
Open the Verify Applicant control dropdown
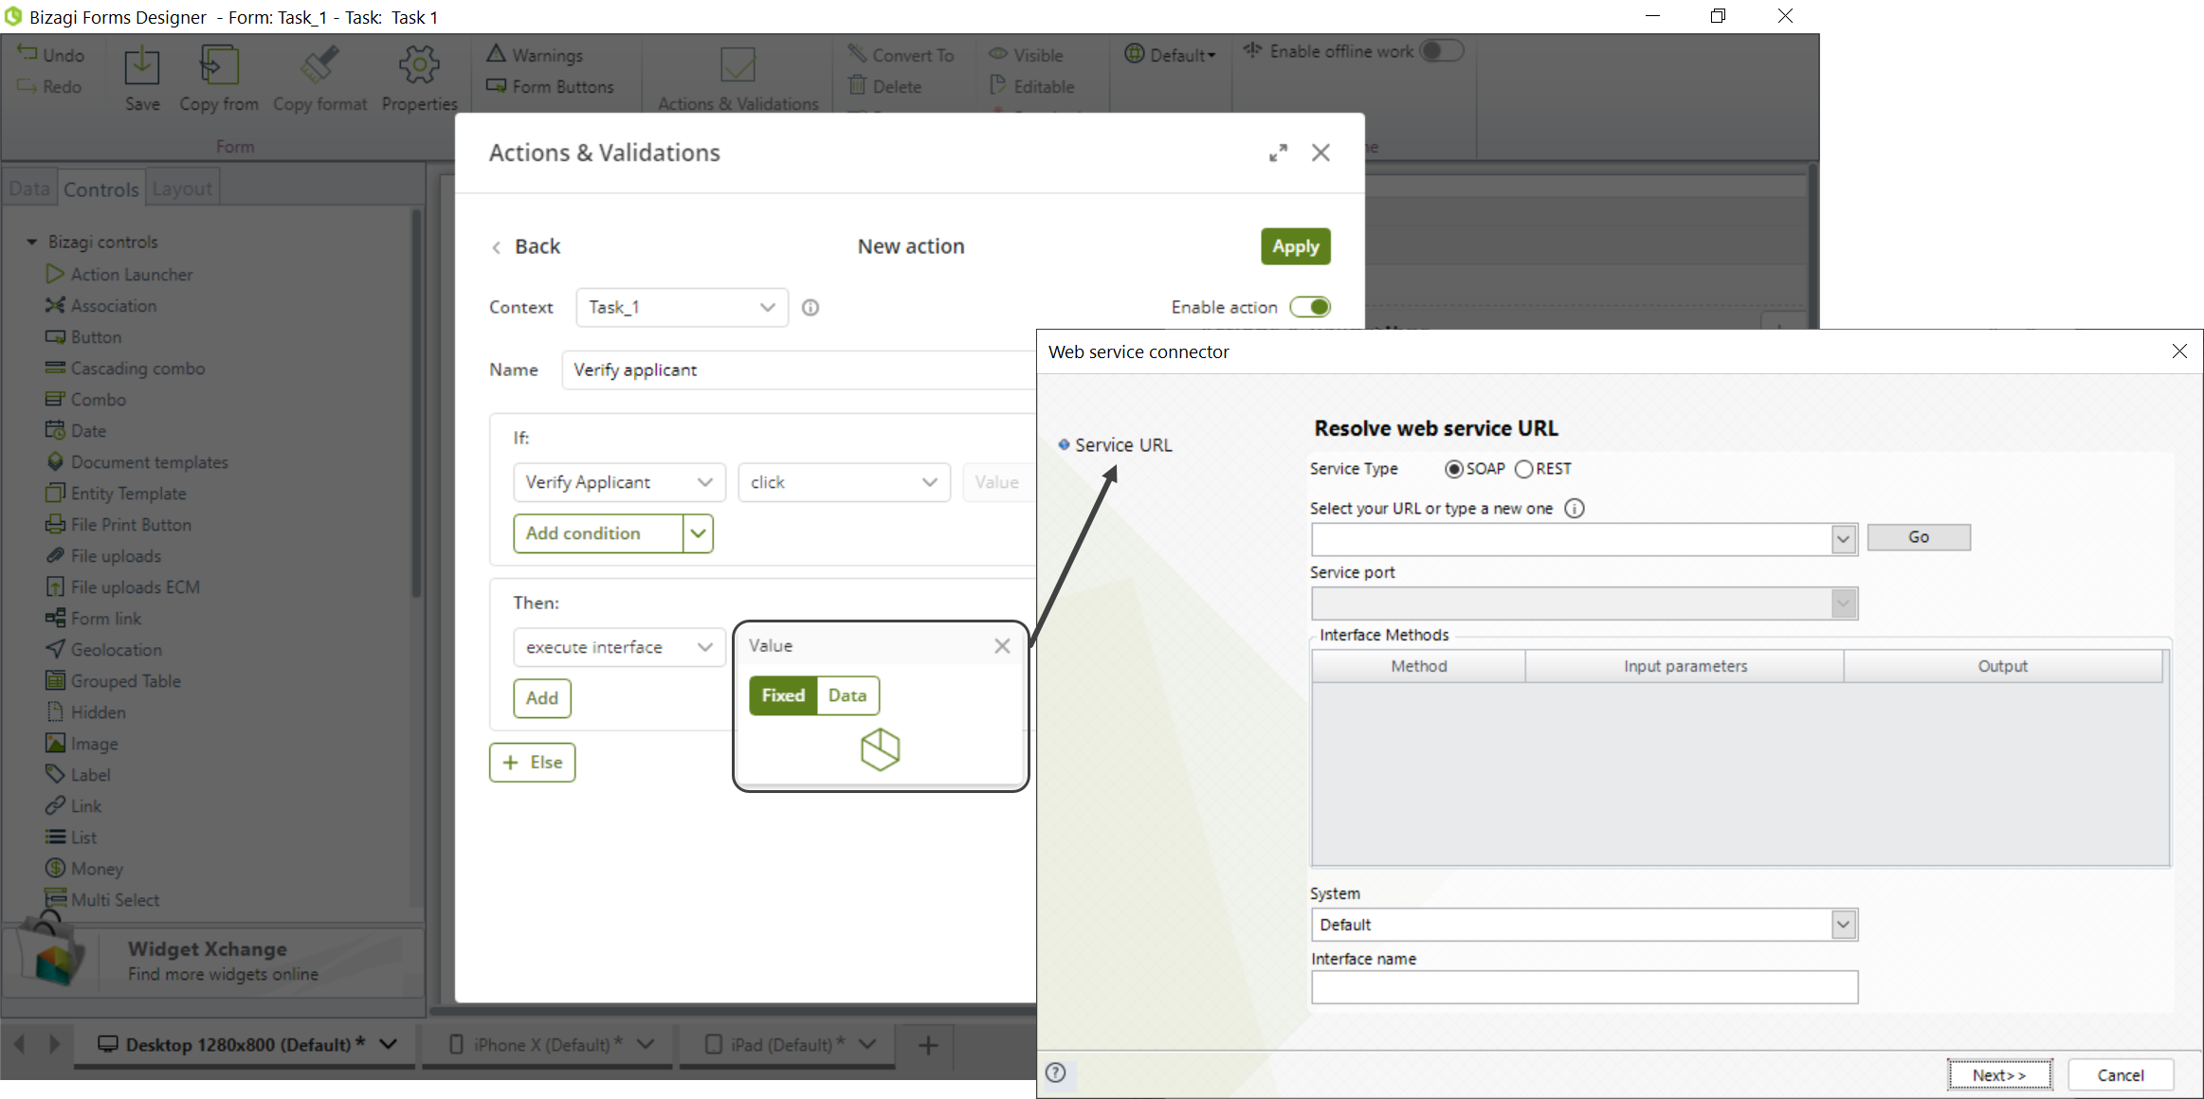tap(619, 482)
